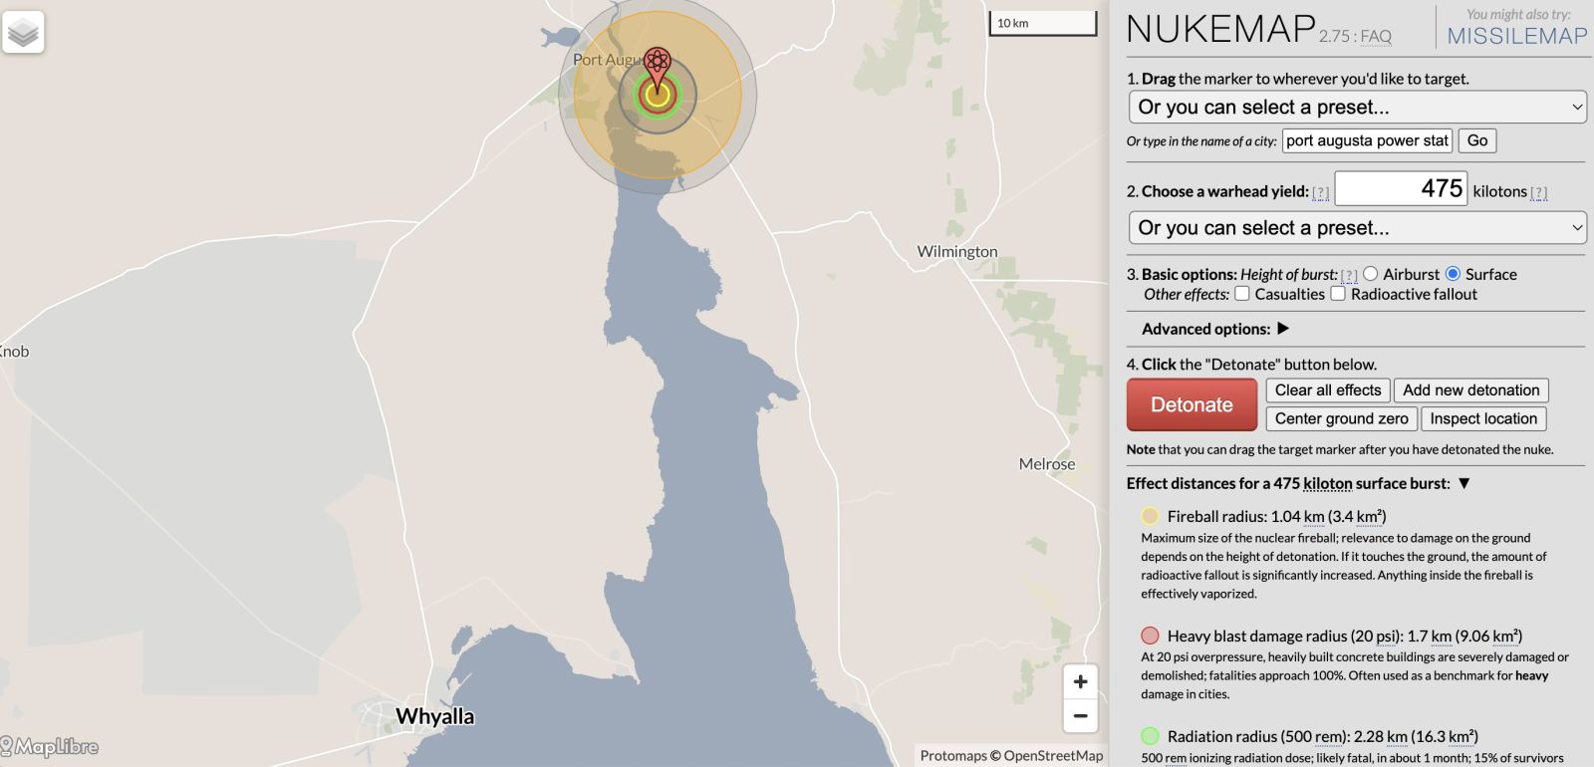Click the Detonate button
1594x767 pixels.
[x=1192, y=404]
